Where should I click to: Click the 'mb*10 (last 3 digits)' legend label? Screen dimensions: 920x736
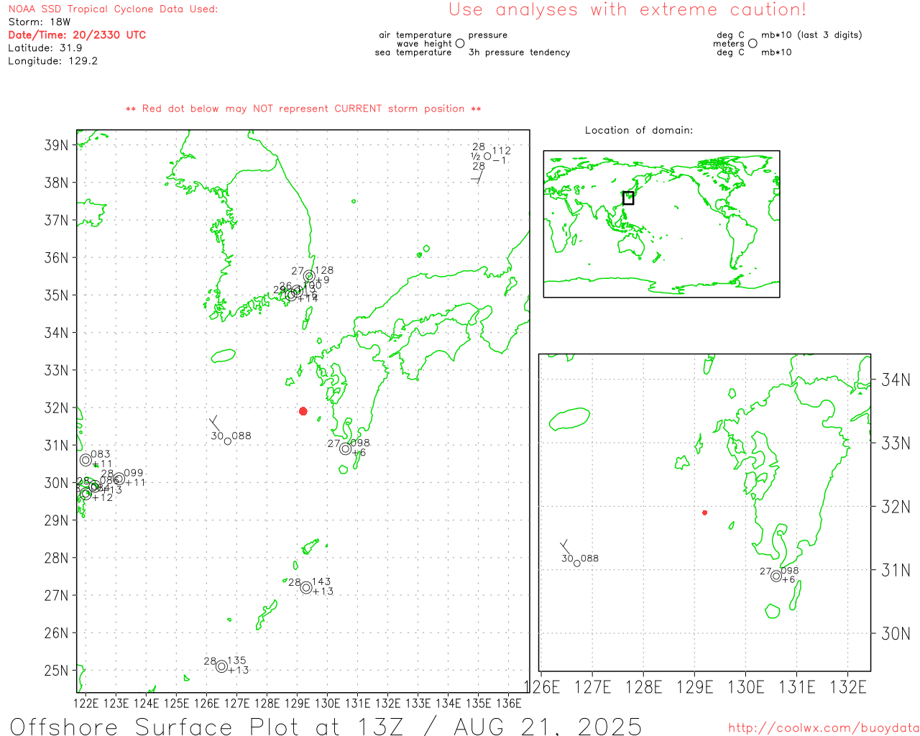pyautogui.click(x=811, y=34)
